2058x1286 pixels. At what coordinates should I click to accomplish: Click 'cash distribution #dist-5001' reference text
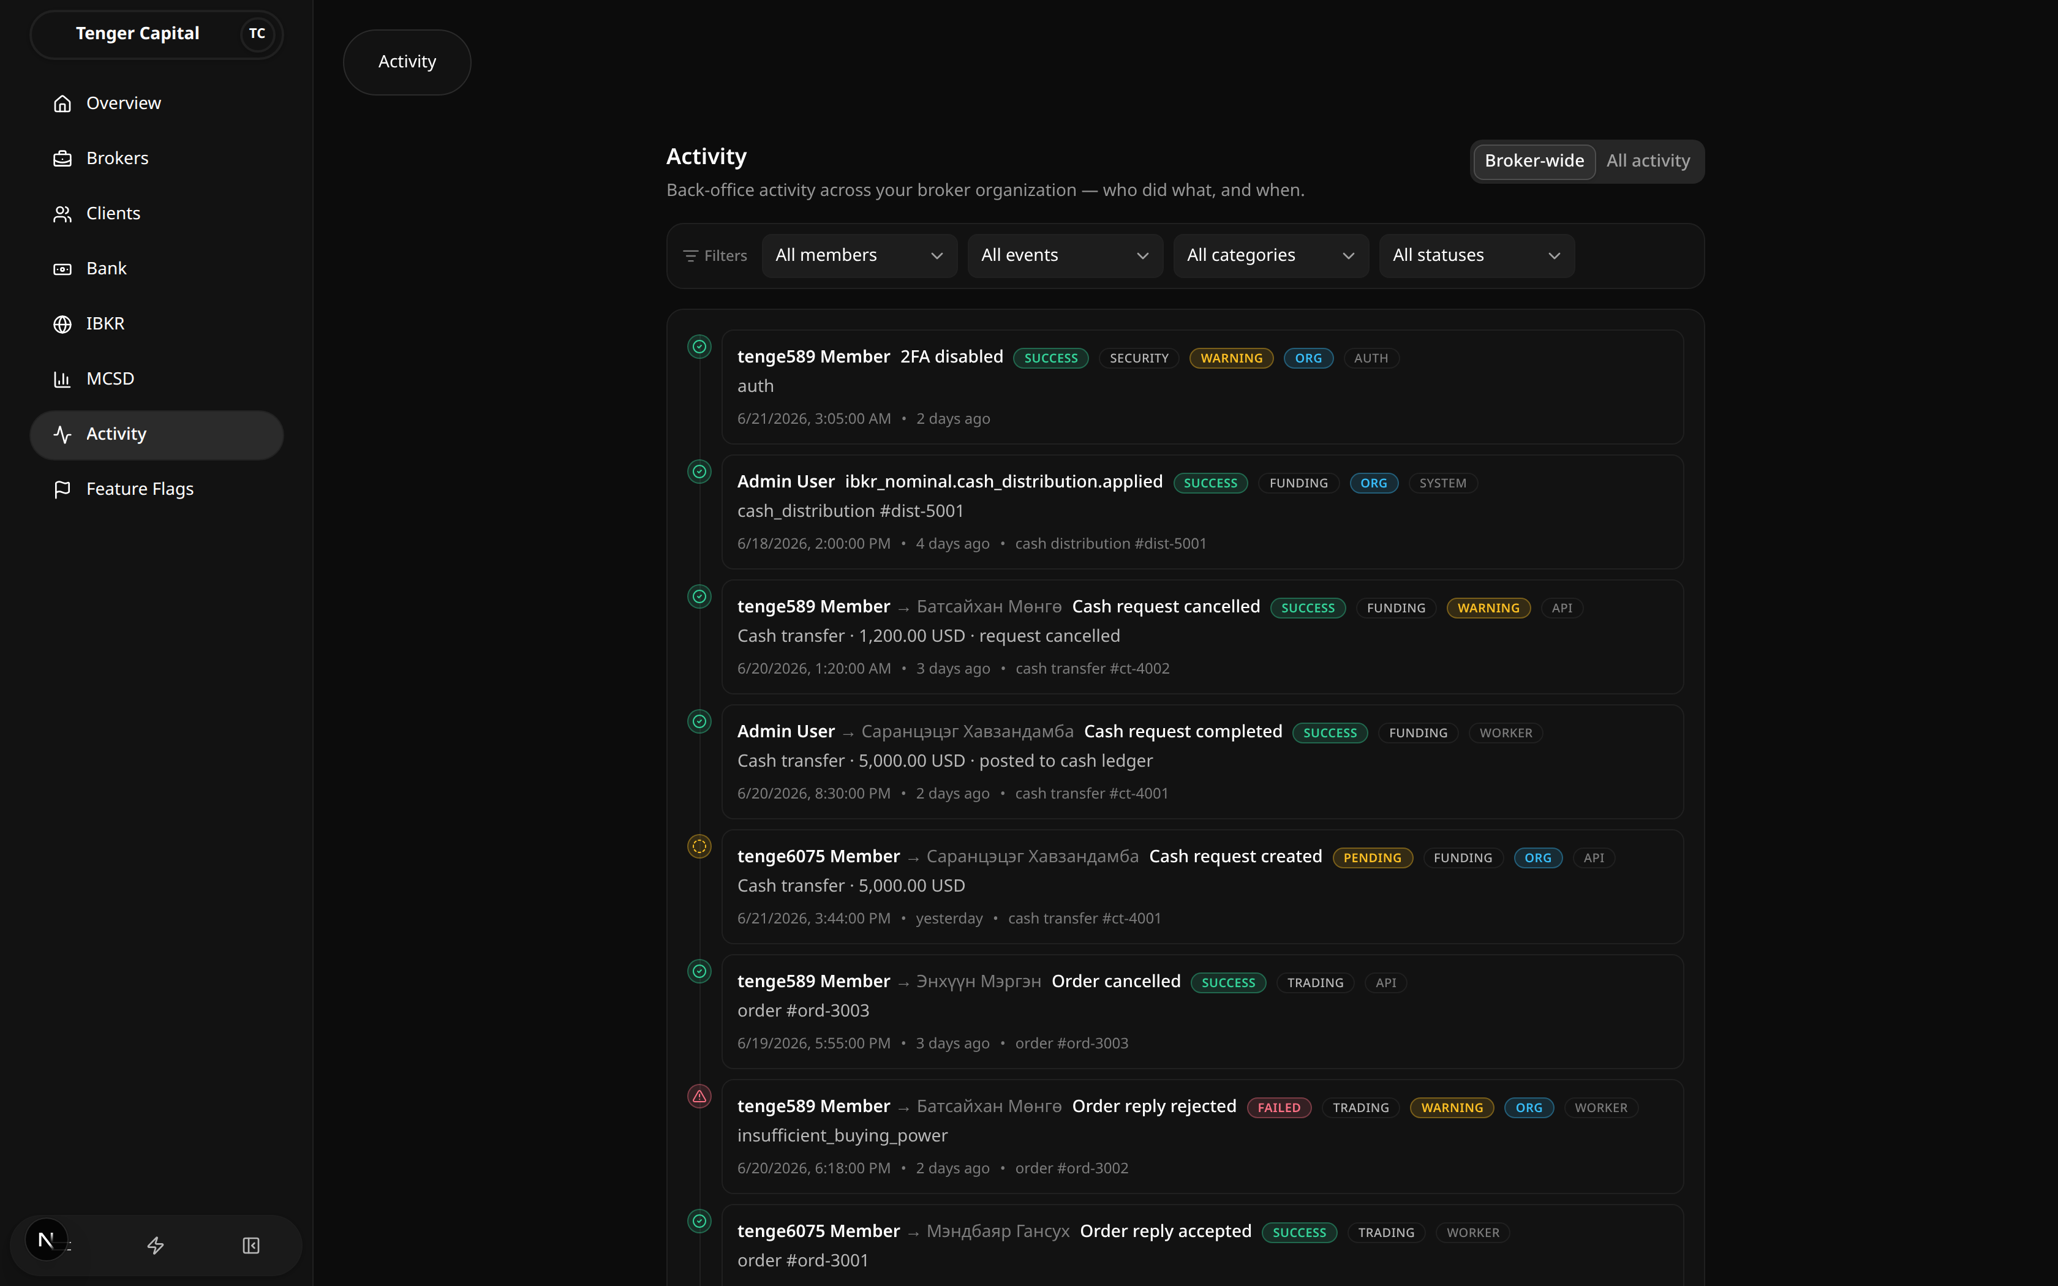1110,544
